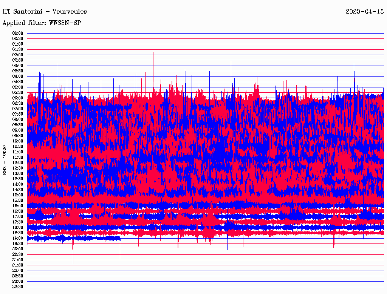The image size is (387, 294).
Task: Click the 08:00 time row label
Action: (18, 119)
